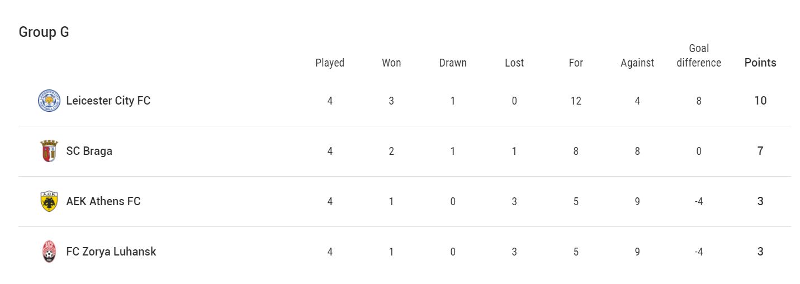Click Leicester City's 10 points value

760,101
